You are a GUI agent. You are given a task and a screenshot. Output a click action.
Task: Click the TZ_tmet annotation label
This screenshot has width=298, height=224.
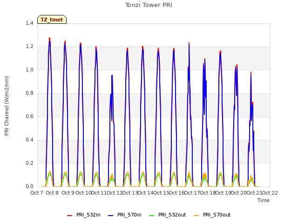52,20
